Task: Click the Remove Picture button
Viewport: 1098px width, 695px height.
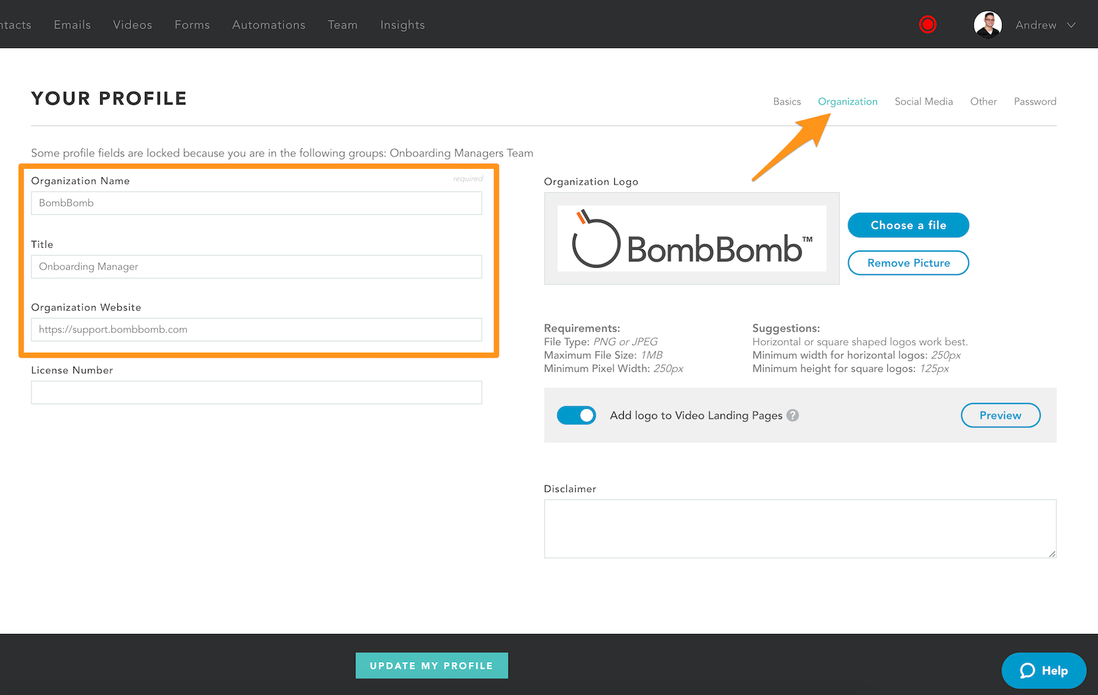Action: [909, 263]
